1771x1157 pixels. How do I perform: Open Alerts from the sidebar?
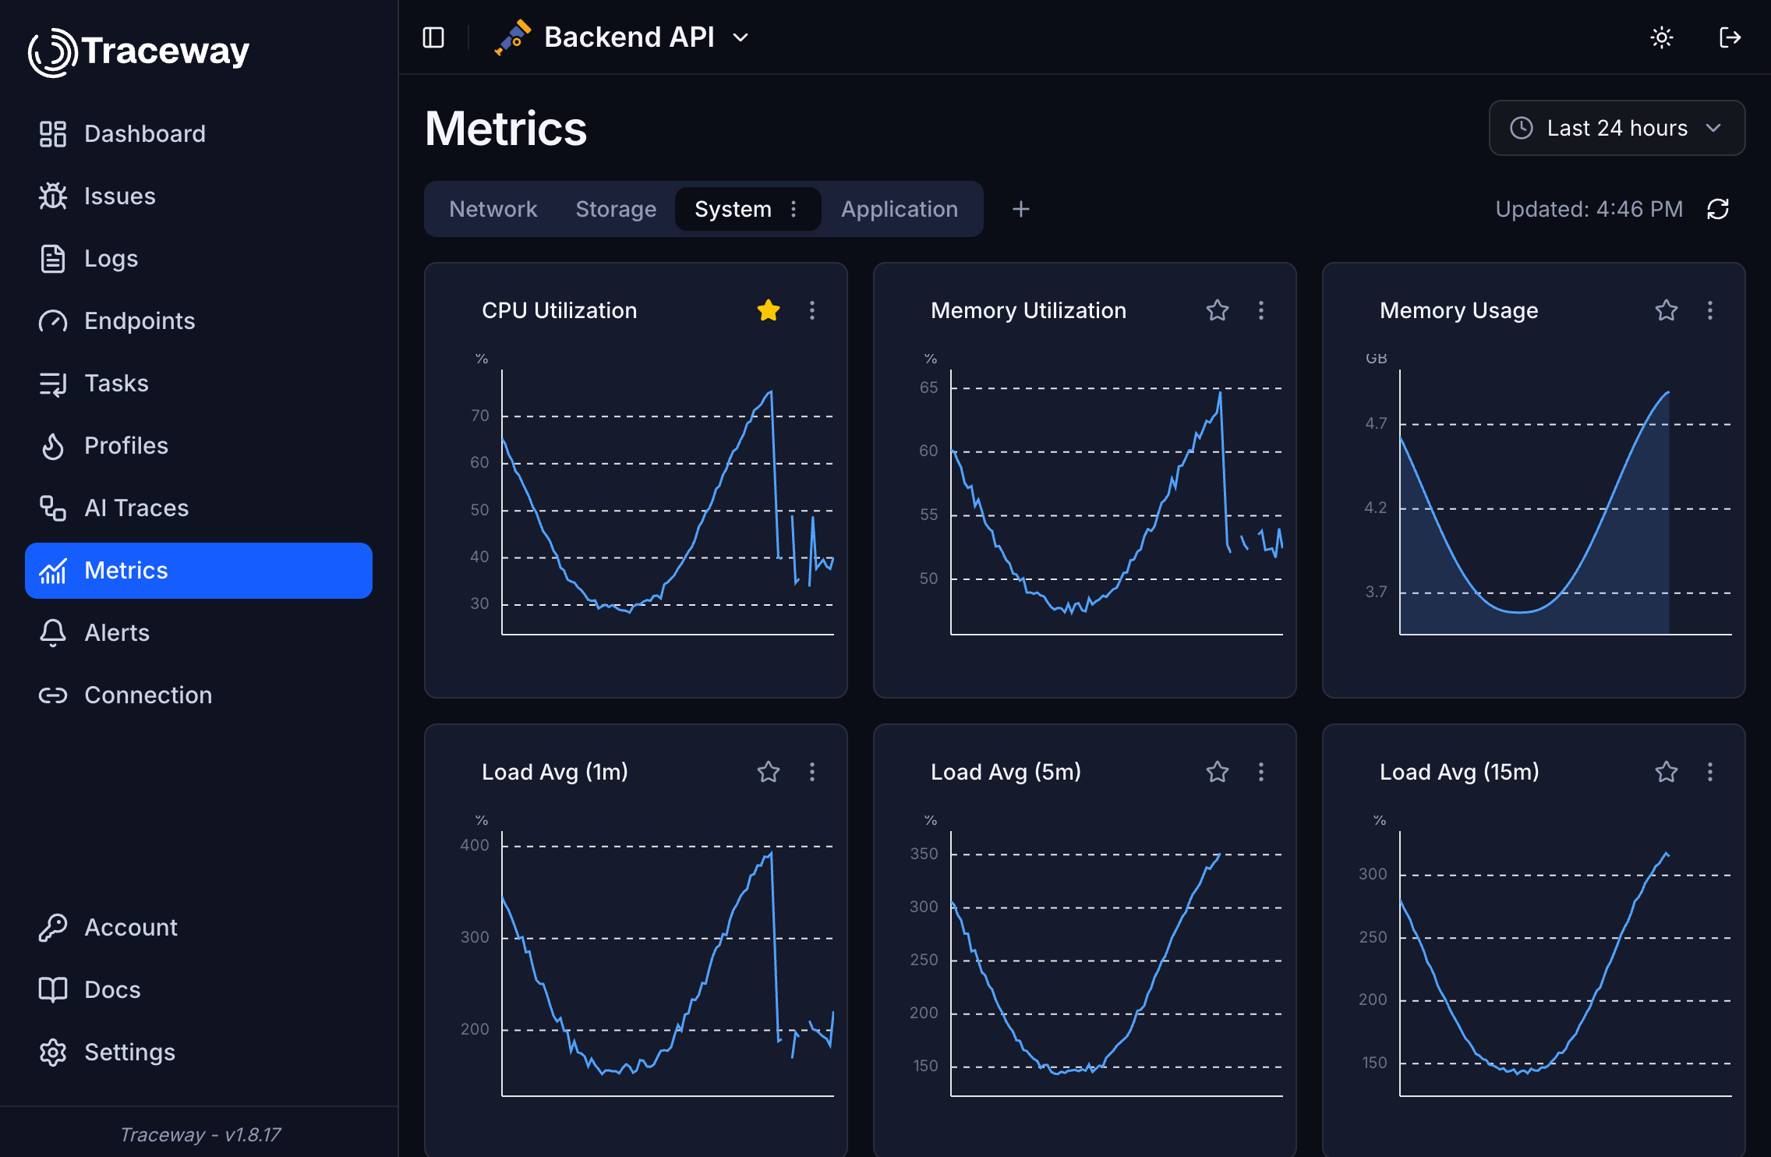[x=199, y=633]
